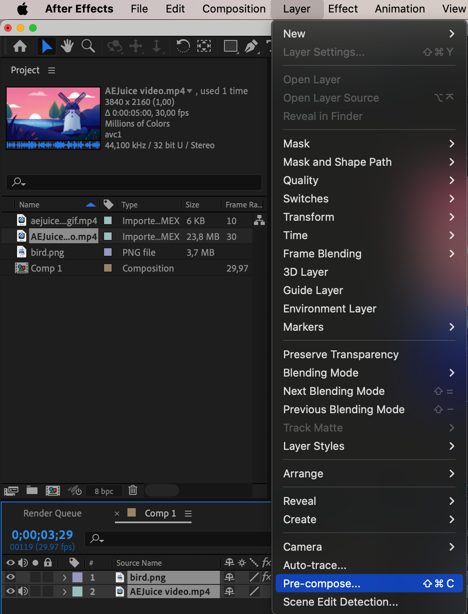This screenshot has width=468, height=614.
Task: Toggle shy switch on bird.png layer
Action: coord(229,577)
